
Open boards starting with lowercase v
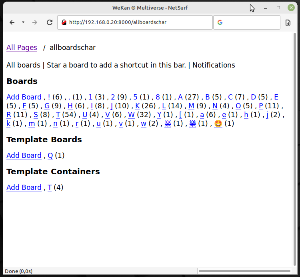(121, 124)
